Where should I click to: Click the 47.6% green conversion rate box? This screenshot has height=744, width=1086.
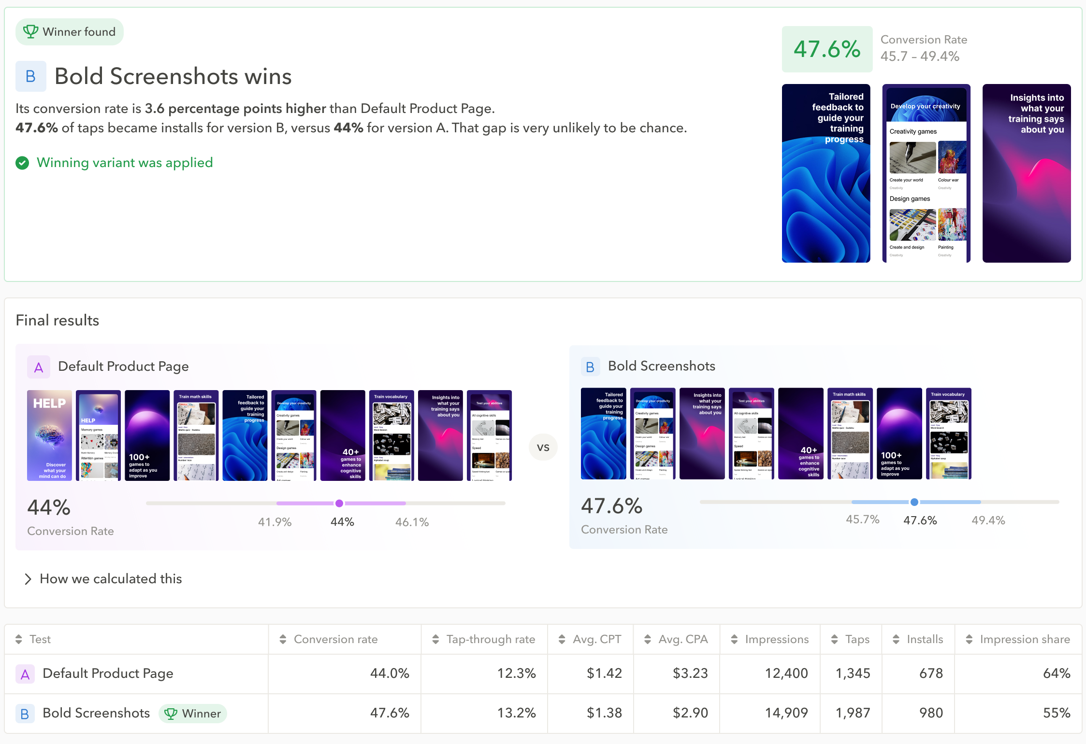click(x=827, y=49)
